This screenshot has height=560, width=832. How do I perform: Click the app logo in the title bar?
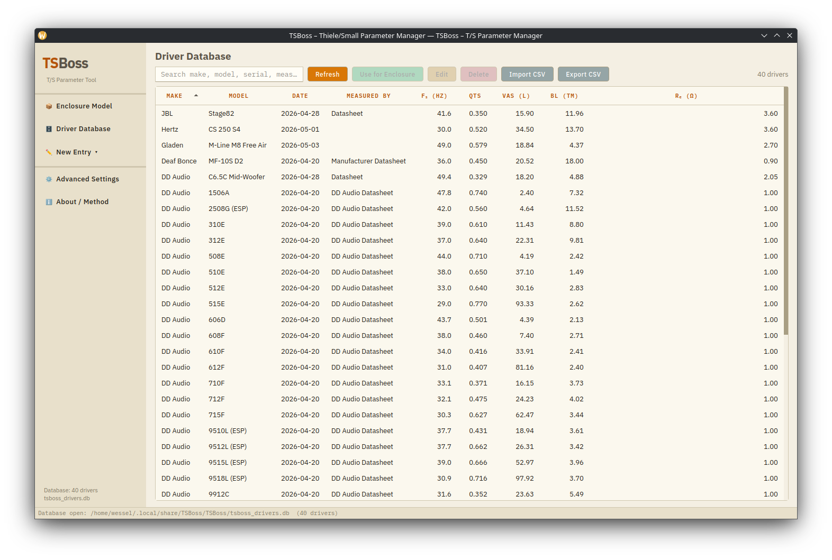[42, 35]
